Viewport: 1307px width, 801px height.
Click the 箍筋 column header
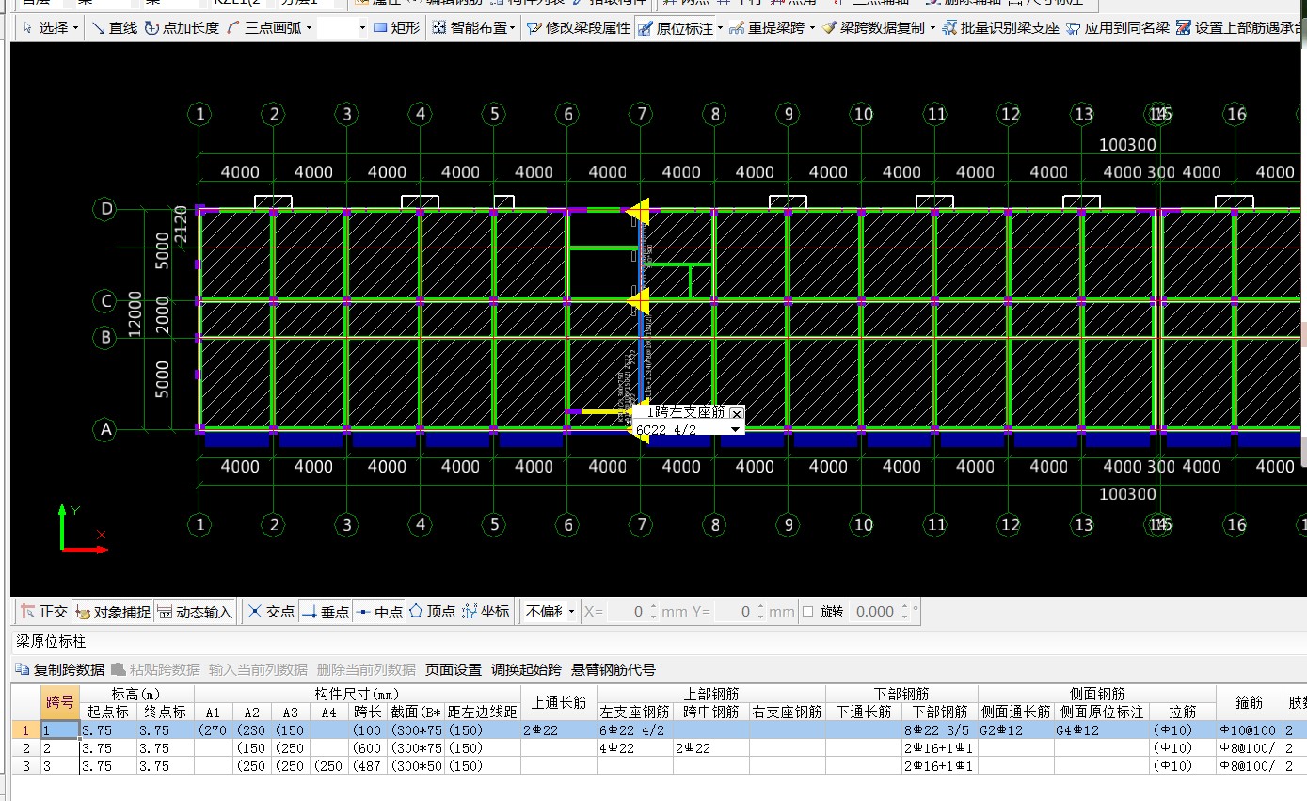point(1248,703)
